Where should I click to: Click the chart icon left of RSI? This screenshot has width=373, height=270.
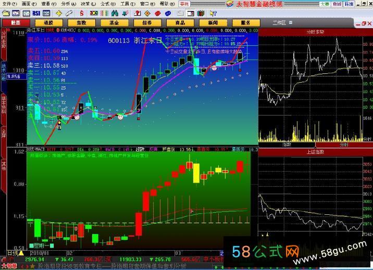pos(26,14)
